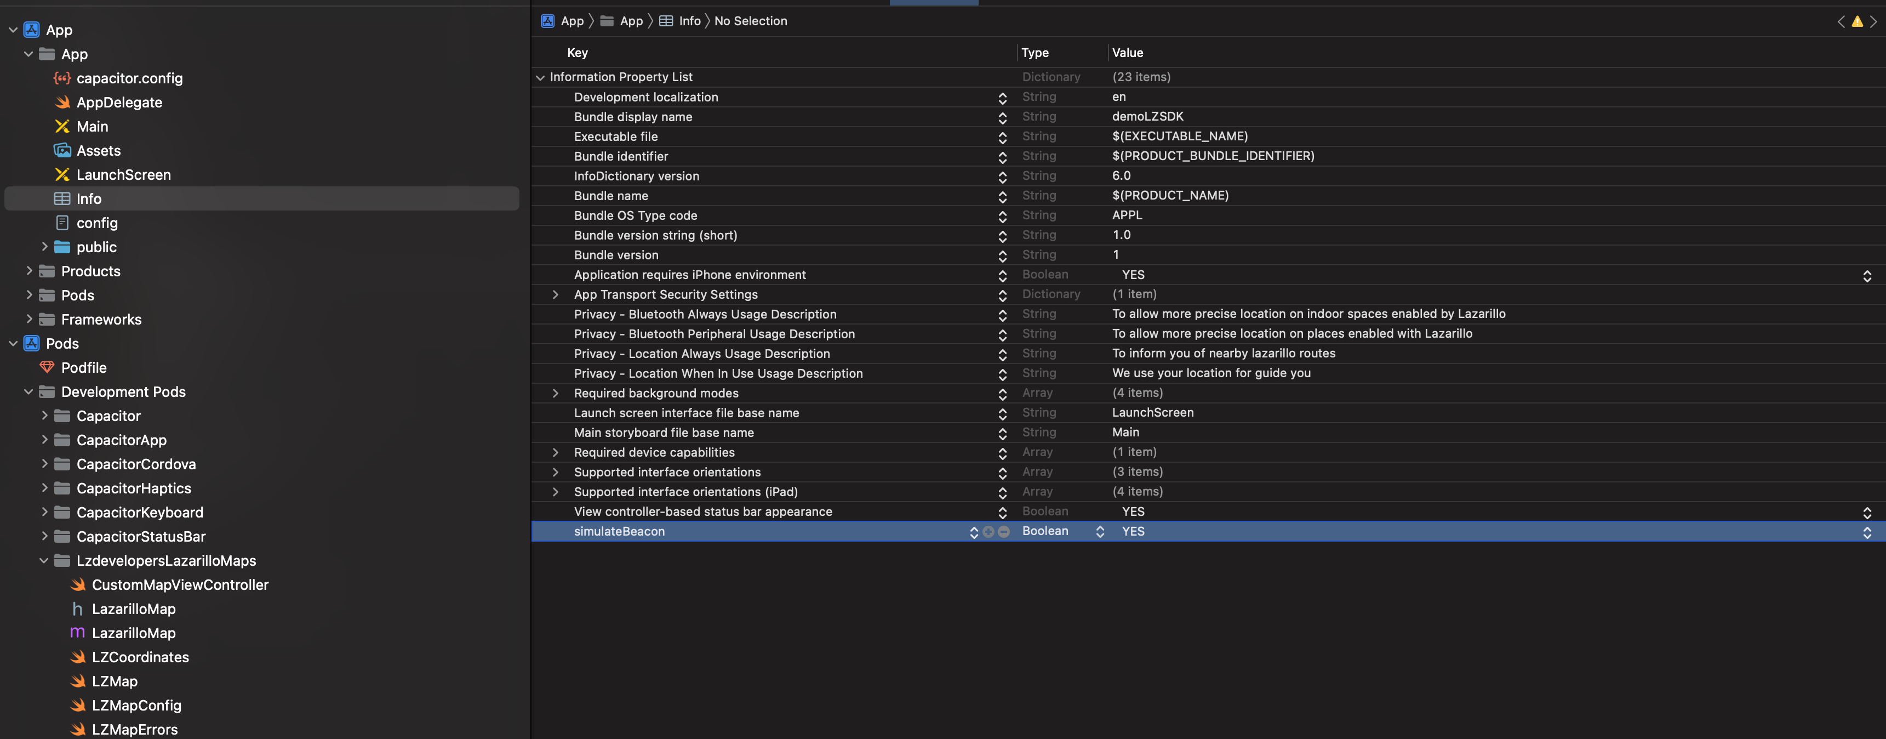Click the minus button on simulateBeacon row
Viewport: 1886px width, 739px height.
[x=1004, y=532]
